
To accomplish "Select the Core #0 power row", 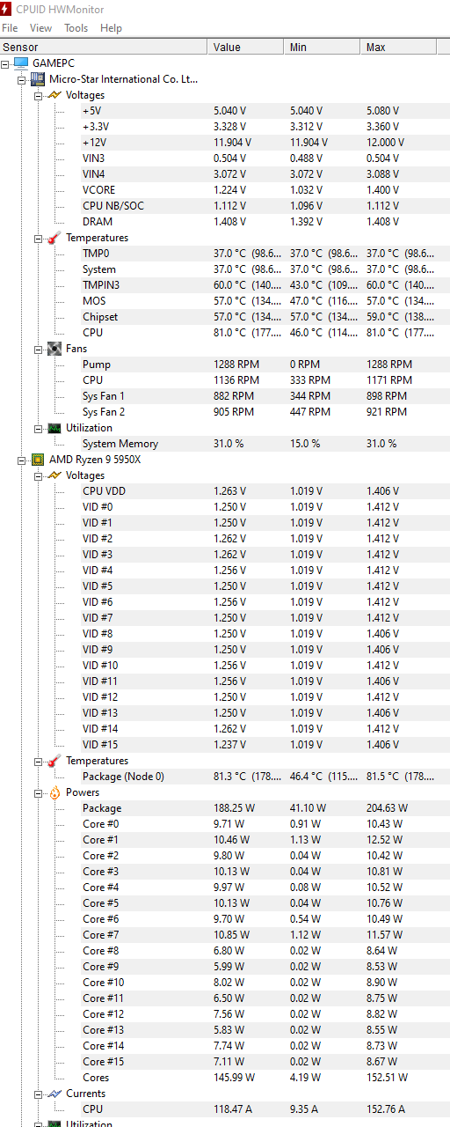I will tap(265, 824).
